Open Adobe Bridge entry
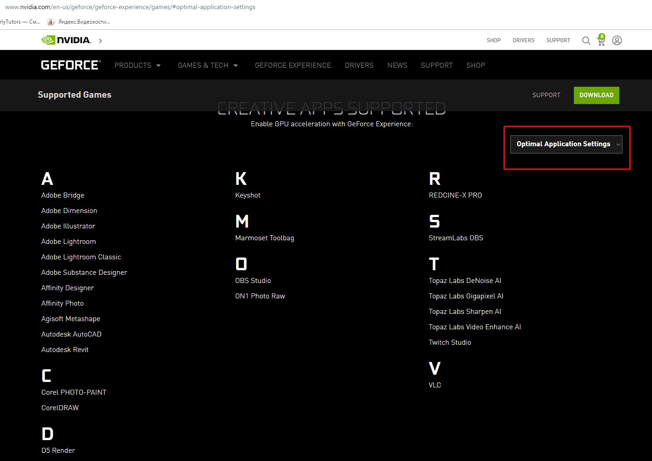Screen dimensions: 652x461 click(63, 195)
